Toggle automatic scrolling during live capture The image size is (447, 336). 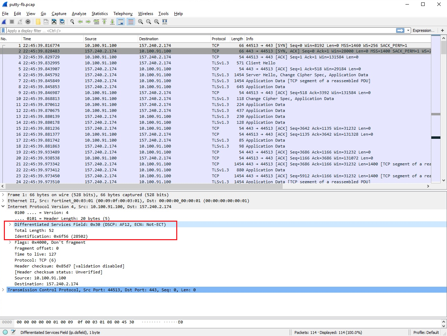[x=120, y=22]
